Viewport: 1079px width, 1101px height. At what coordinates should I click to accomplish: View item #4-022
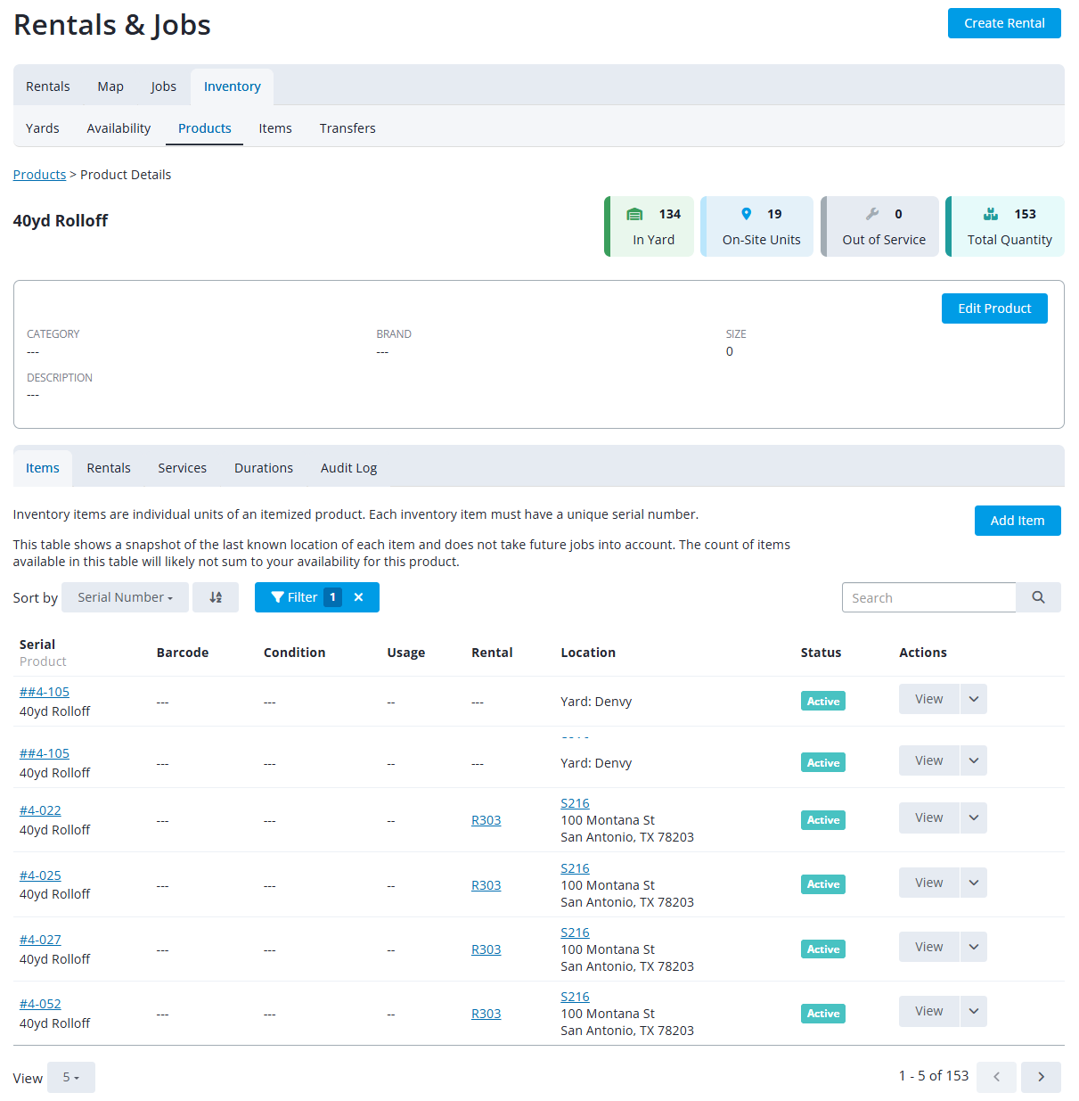tap(928, 818)
